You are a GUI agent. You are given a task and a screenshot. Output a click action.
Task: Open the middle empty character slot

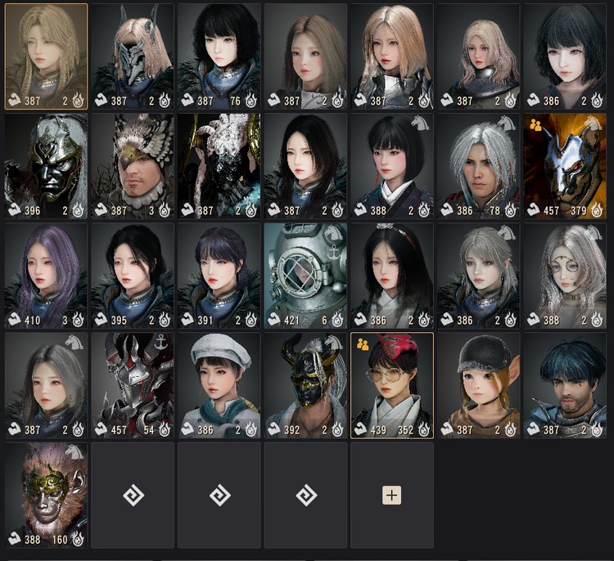(x=219, y=496)
